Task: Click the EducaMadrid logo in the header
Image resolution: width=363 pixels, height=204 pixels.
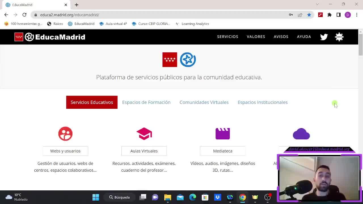Action: [x=50, y=37]
